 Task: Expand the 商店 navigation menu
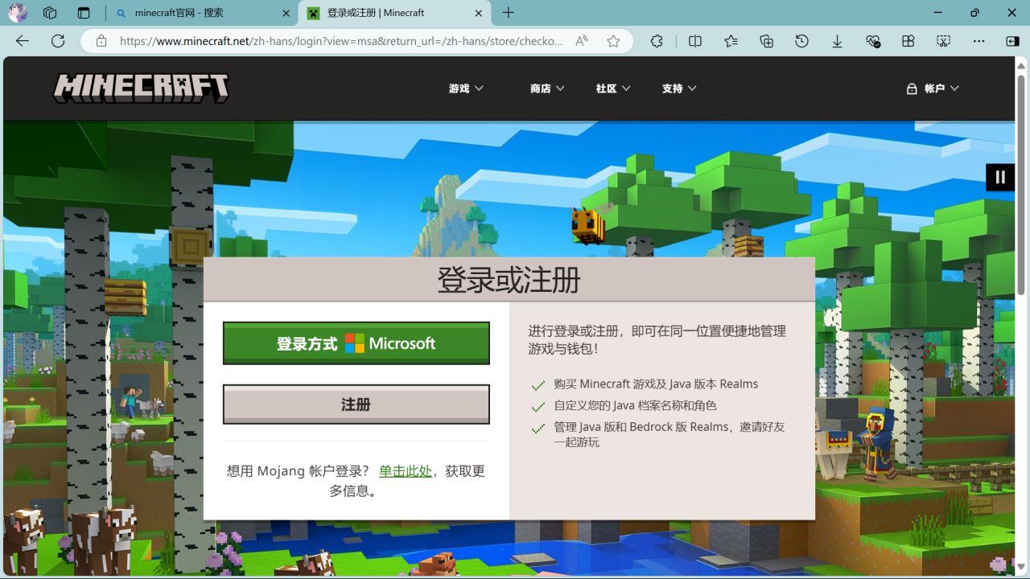(547, 88)
